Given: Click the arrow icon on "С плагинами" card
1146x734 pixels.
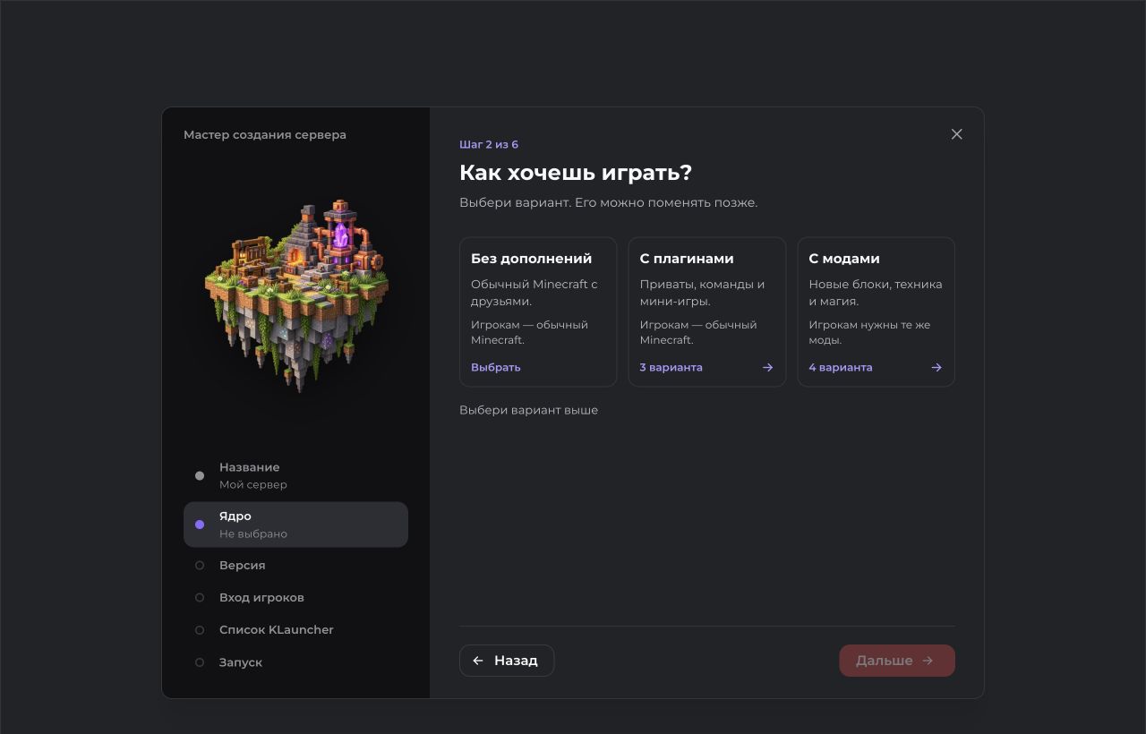Looking at the screenshot, I should point(767,367).
